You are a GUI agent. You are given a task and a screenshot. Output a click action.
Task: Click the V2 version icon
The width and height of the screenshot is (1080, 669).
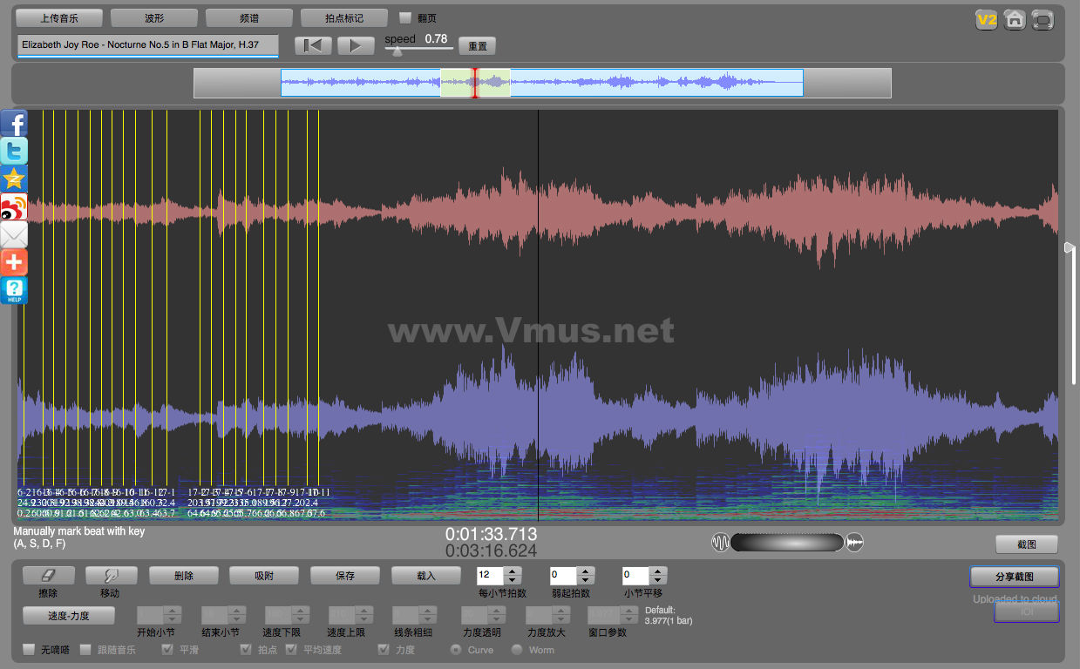coord(986,19)
